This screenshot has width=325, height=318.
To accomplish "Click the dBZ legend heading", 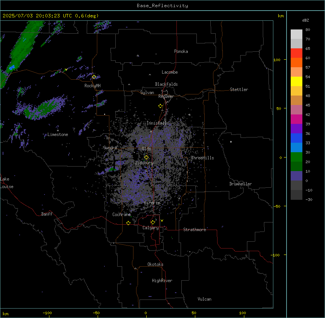I will tap(305, 20).
